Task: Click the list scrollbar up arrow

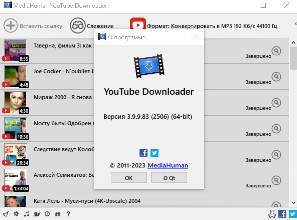Action: tap(293, 43)
